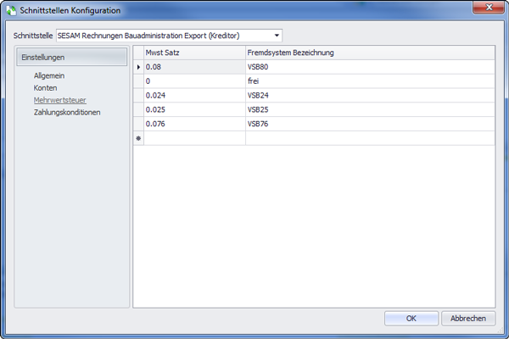Select the frei designation cell
The image size is (509, 339).
(370, 81)
